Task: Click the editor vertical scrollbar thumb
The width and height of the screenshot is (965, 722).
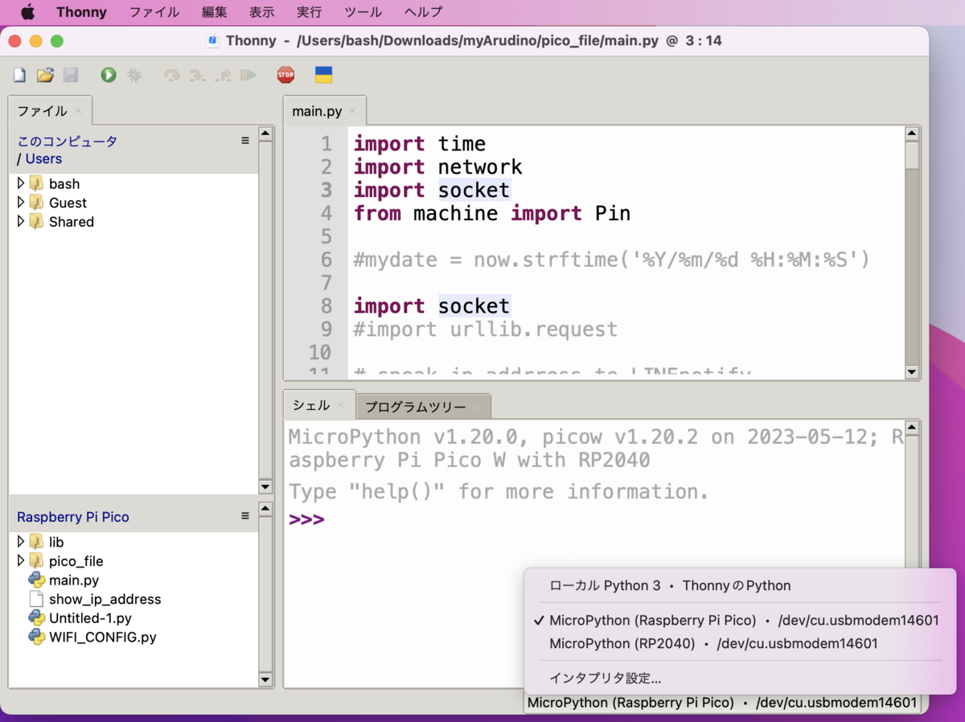Action: [x=912, y=155]
